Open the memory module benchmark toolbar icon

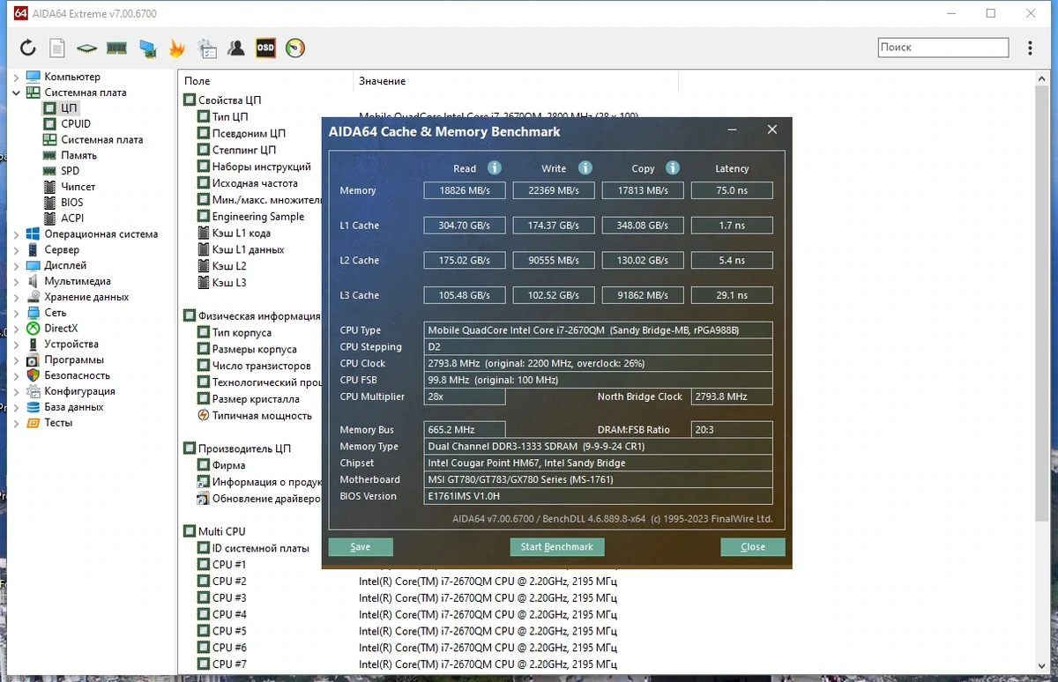(116, 48)
